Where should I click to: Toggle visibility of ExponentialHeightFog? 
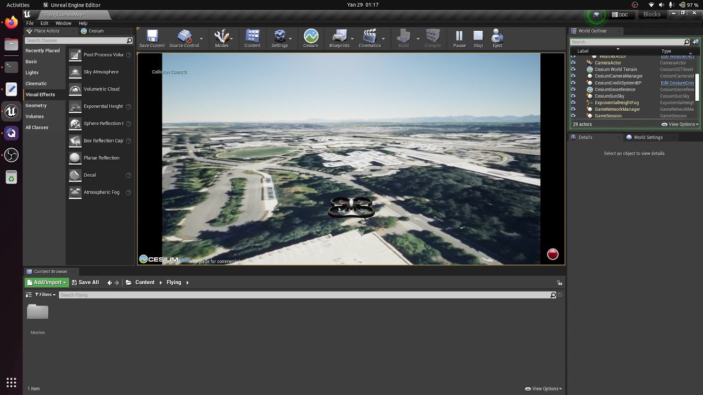click(573, 103)
